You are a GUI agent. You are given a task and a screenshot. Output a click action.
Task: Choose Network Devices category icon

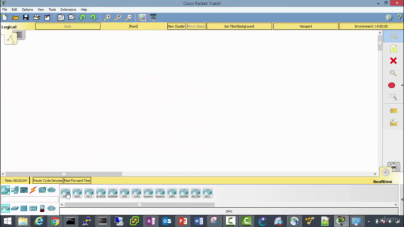pos(6,190)
